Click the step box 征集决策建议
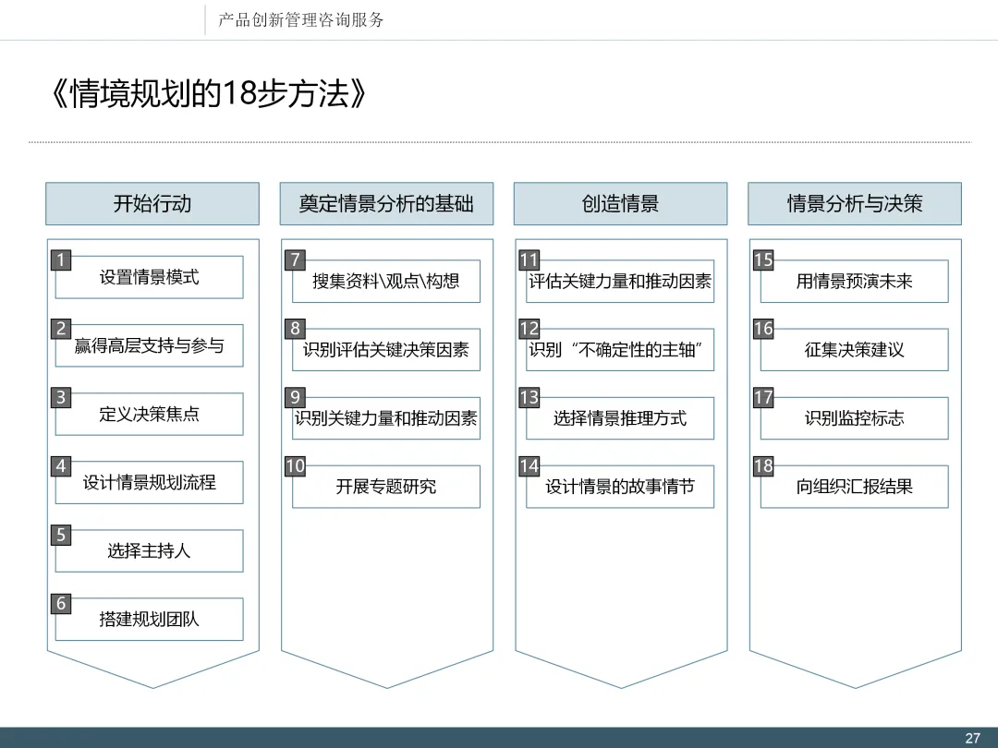 (x=854, y=349)
